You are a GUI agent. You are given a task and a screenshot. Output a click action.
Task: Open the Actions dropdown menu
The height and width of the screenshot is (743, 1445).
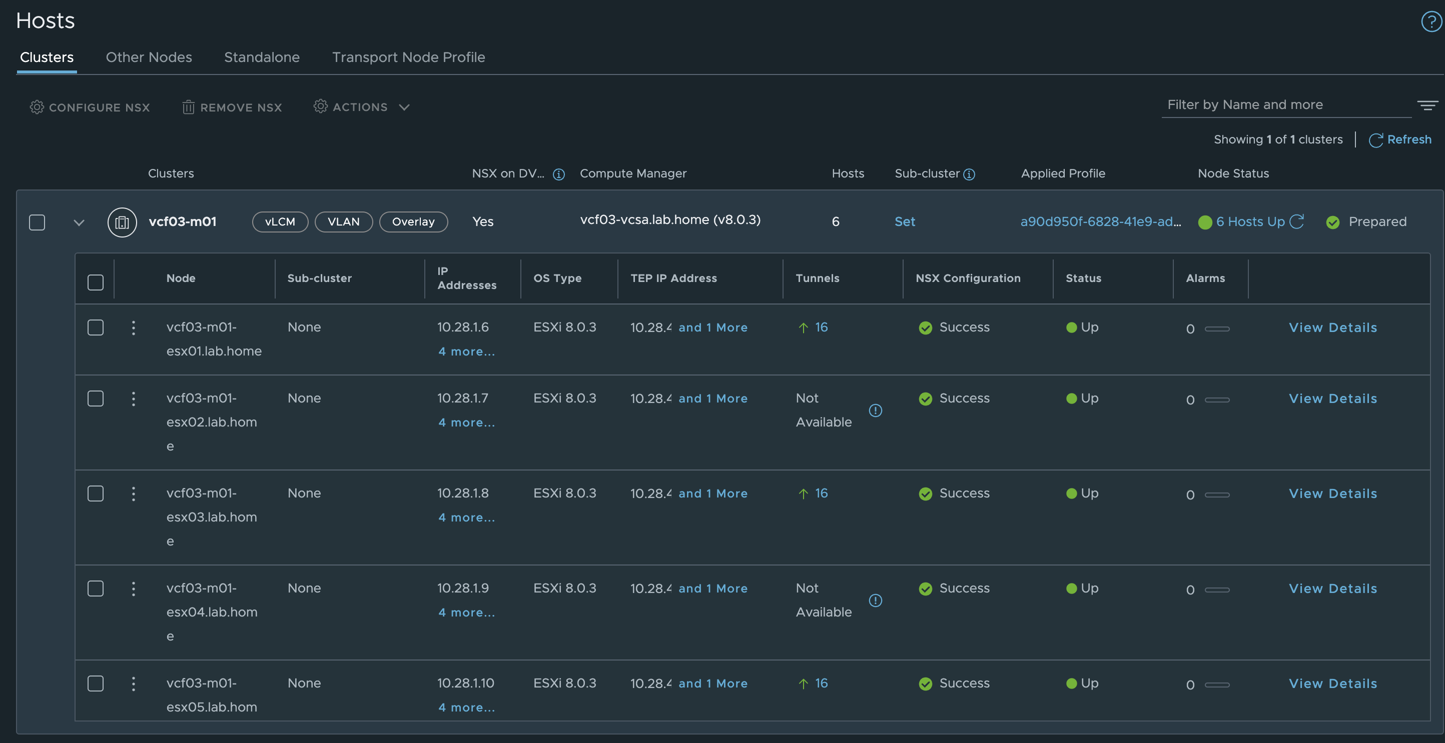coord(362,107)
